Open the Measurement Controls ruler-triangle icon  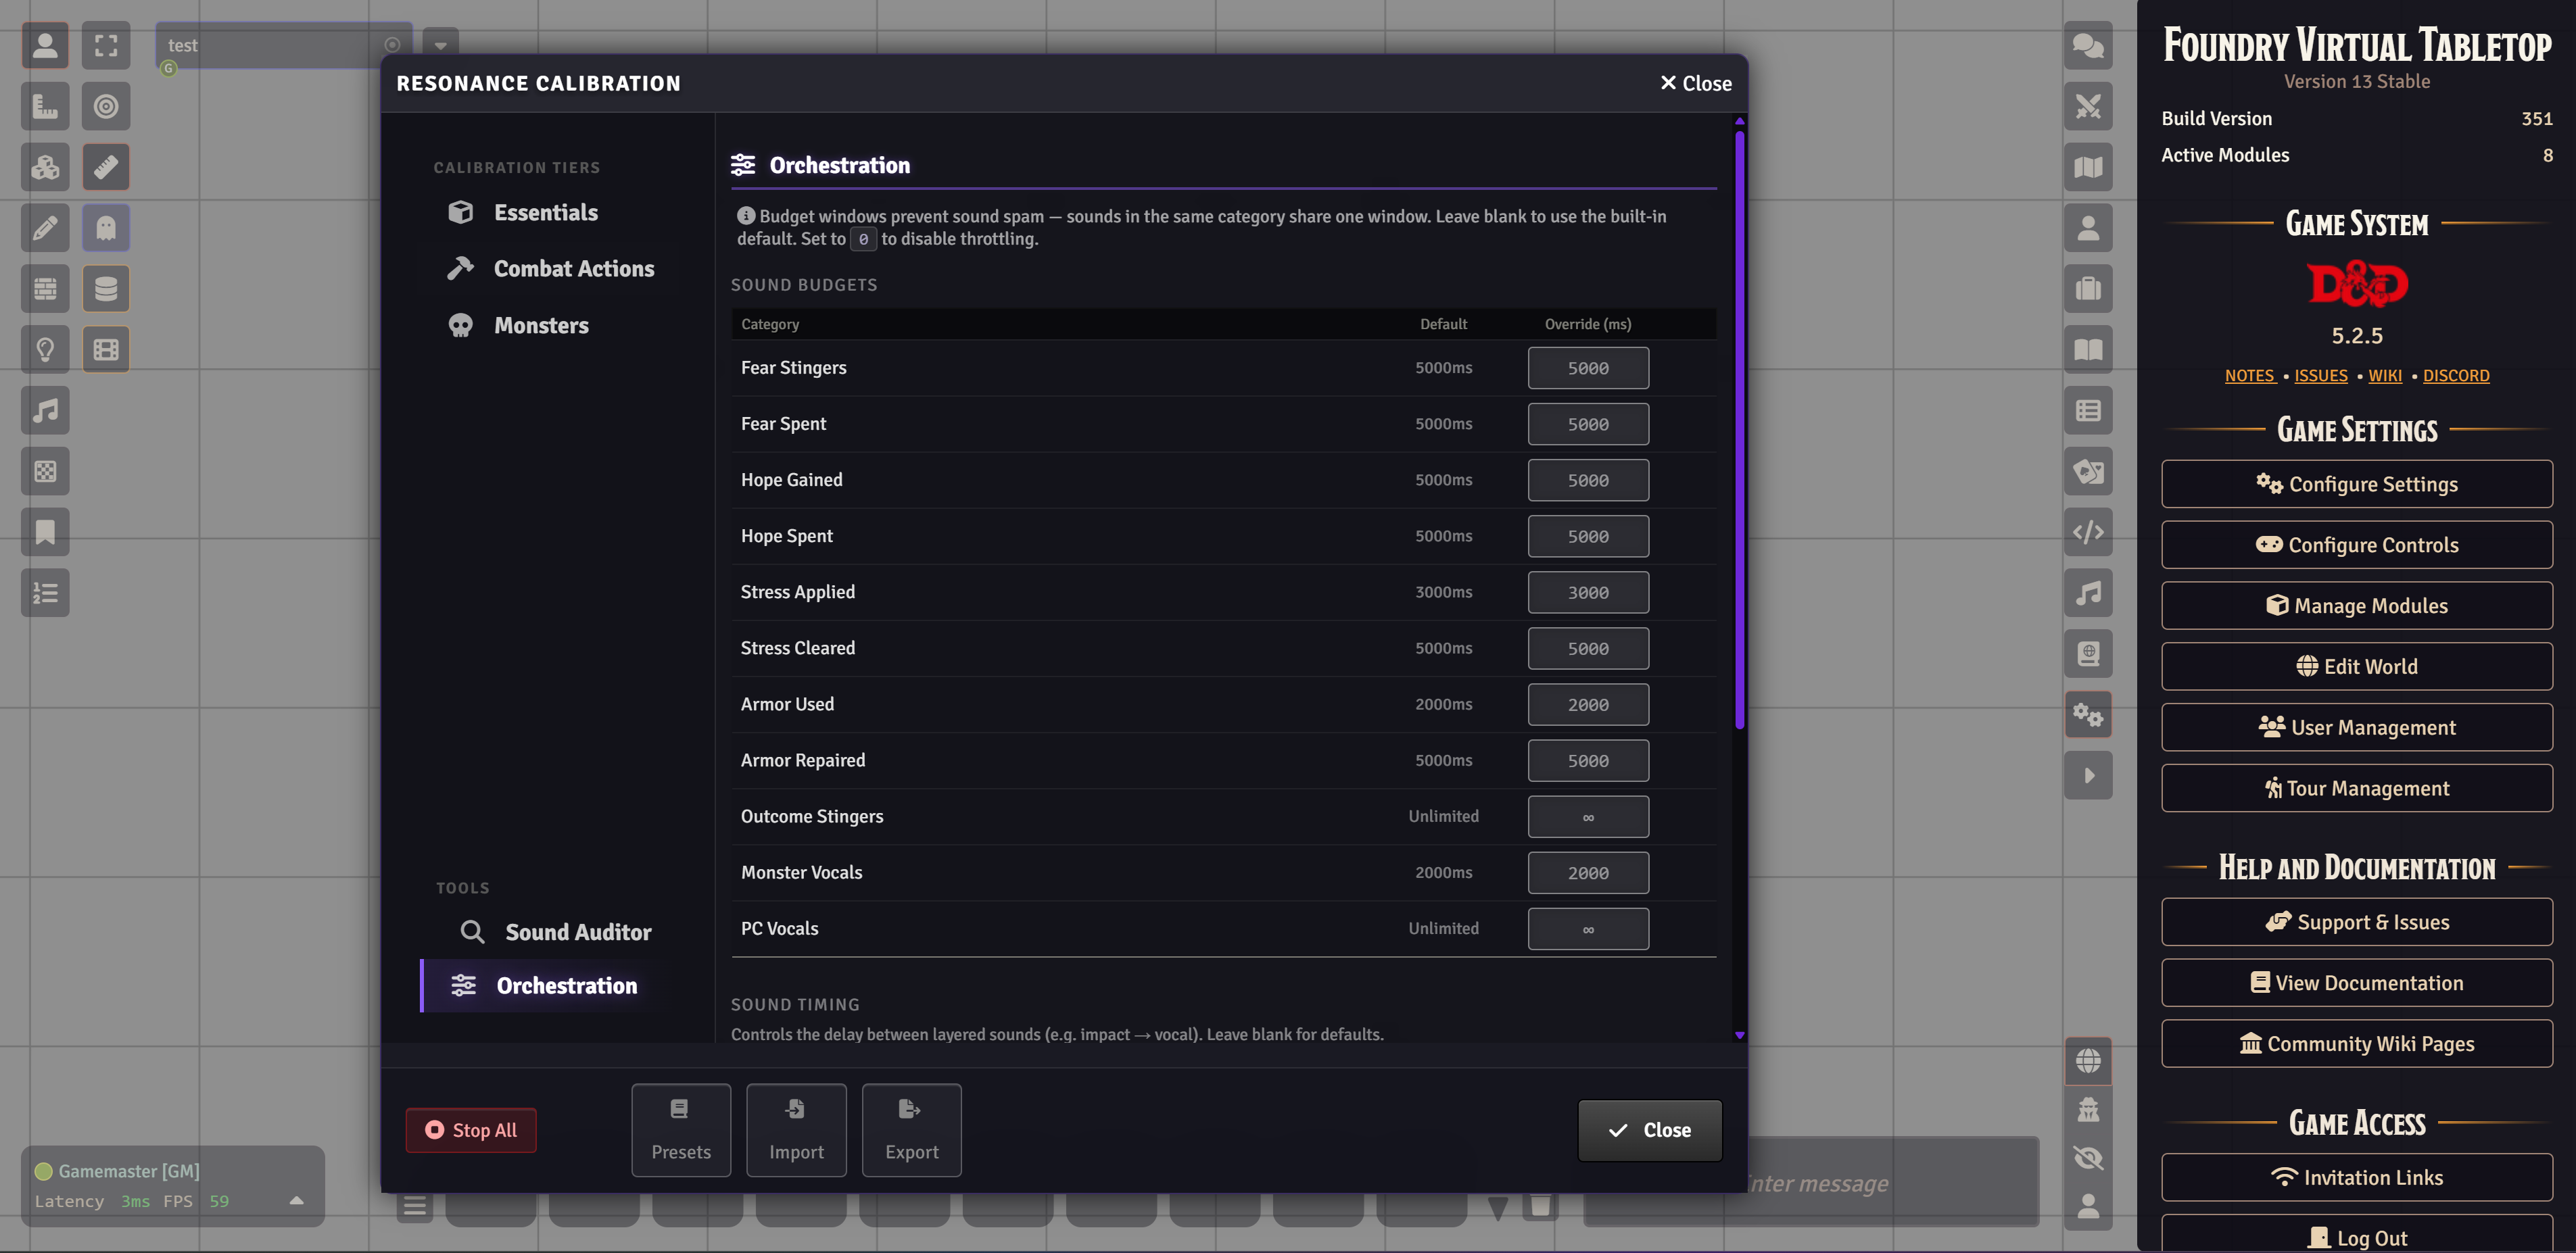(x=45, y=107)
